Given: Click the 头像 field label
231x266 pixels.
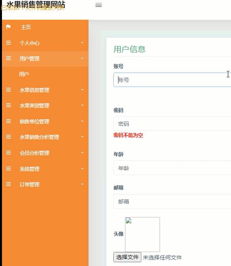Looking at the screenshot, I should (118, 234).
